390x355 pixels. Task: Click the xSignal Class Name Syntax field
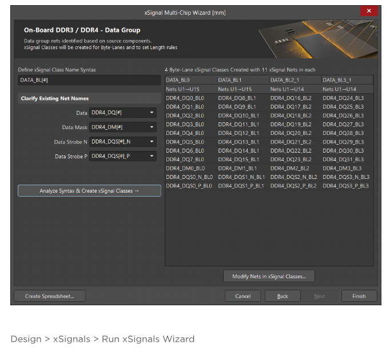(x=89, y=80)
